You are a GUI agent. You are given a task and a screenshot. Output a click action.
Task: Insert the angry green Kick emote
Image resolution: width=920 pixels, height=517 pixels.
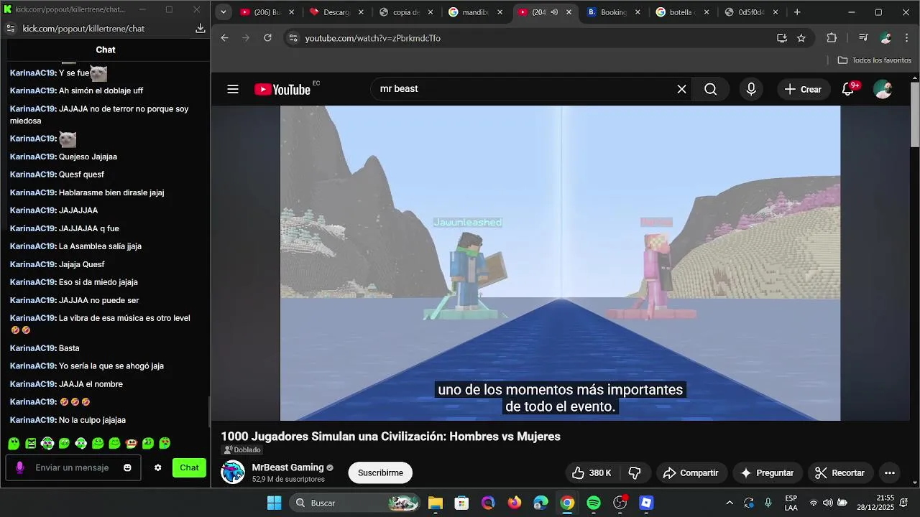point(30,444)
